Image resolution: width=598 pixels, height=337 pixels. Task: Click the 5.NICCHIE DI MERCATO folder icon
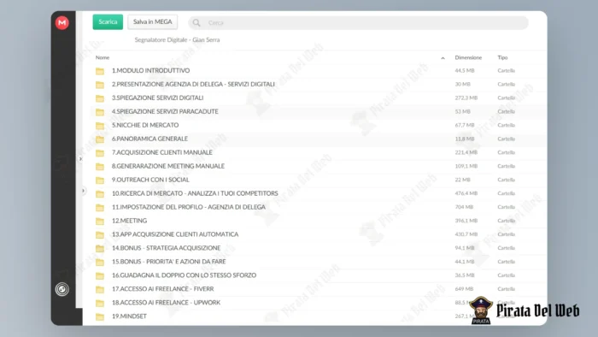click(x=100, y=126)
